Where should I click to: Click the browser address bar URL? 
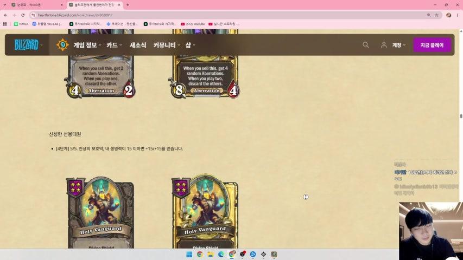(x=75, y=15)
